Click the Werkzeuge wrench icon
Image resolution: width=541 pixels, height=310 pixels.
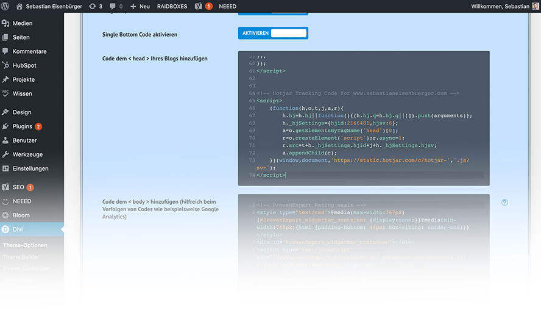(5, 154)
